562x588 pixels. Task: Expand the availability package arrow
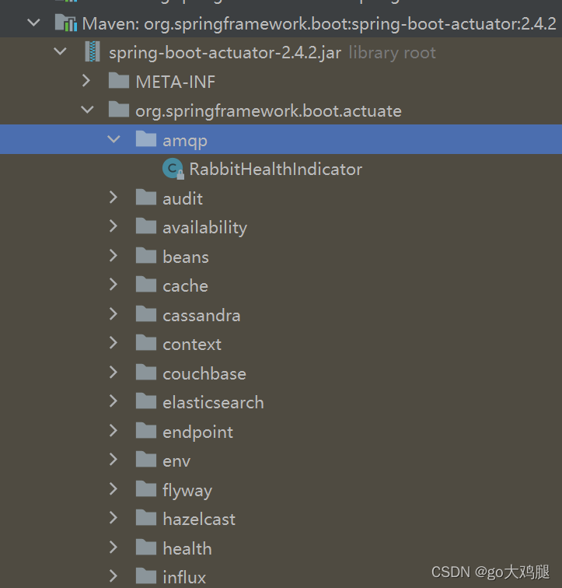[113, 226]
